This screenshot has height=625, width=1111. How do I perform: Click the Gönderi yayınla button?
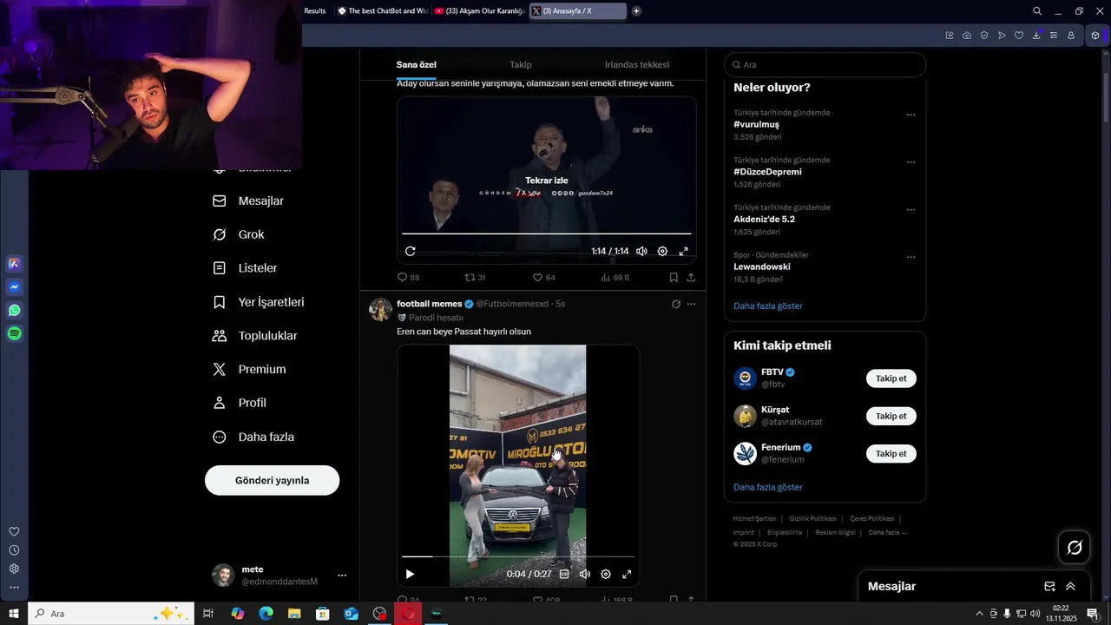click(x=272, y=480)
